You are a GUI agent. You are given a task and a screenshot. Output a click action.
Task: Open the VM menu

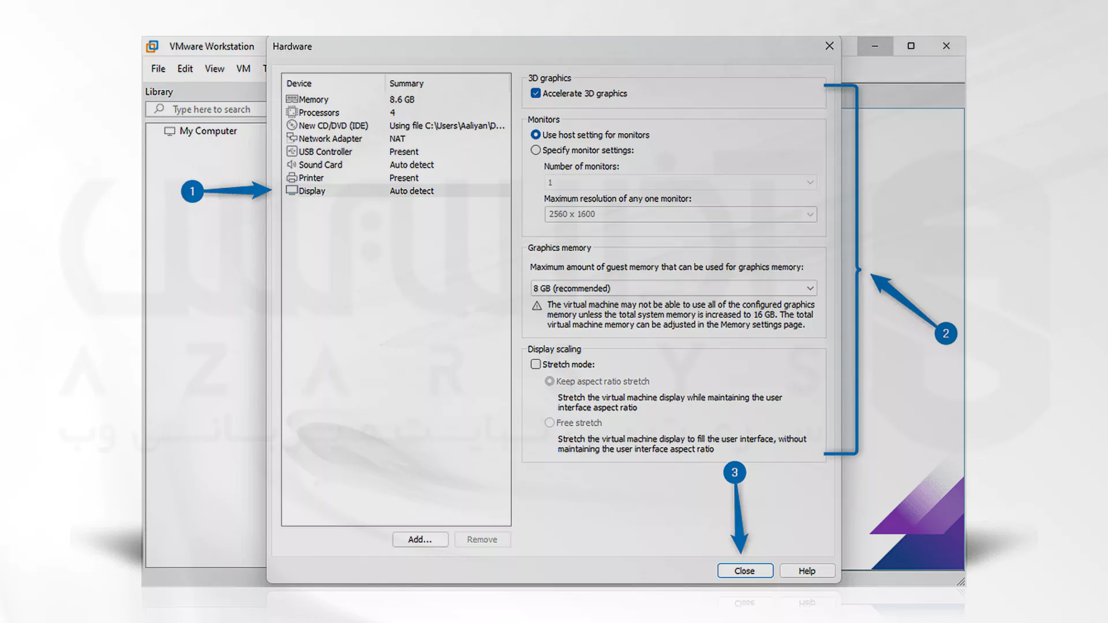(244, 69)
